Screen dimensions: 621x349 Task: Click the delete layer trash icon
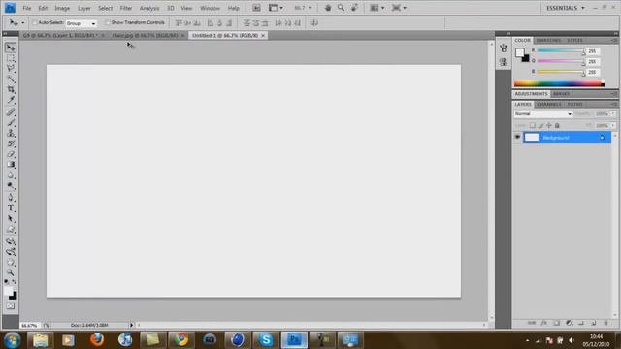click(x=605, y=323)
